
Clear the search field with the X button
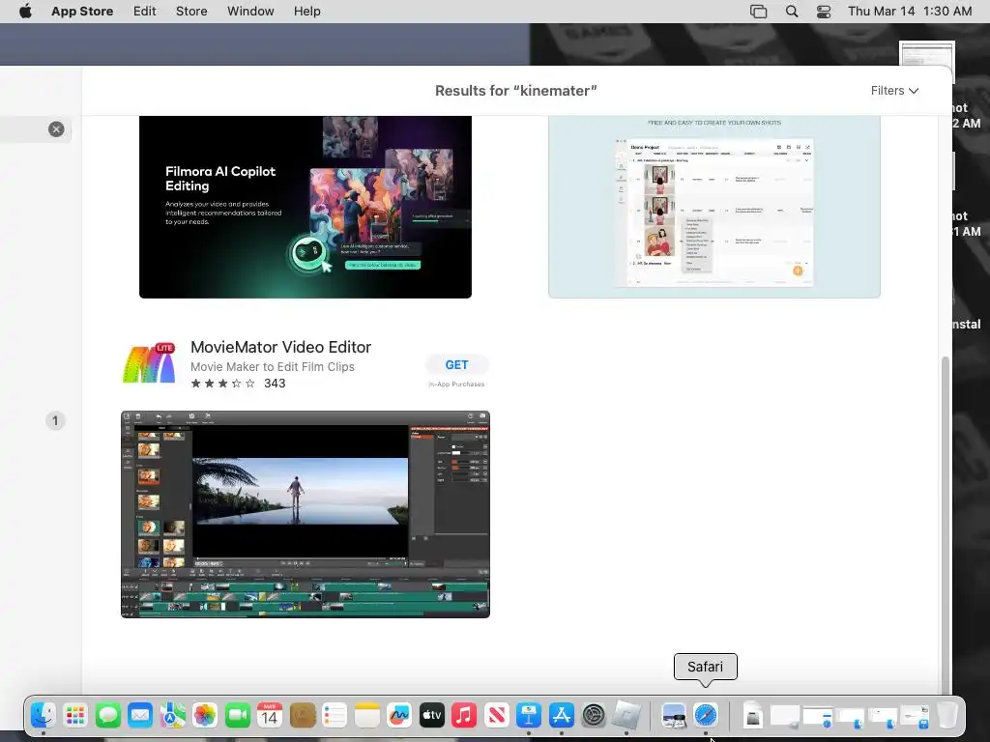[x=56, y=129]
